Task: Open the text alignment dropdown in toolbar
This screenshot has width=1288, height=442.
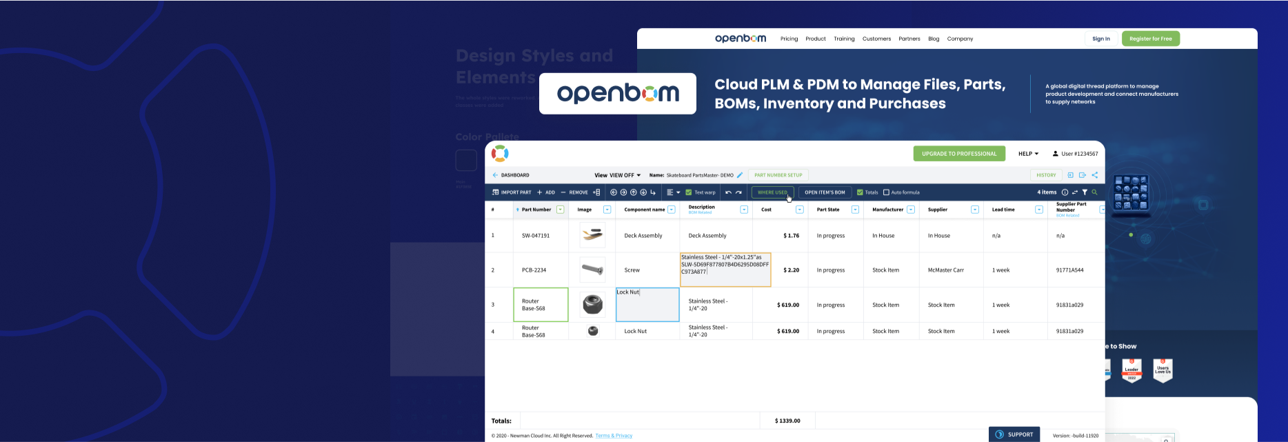Action: tap(674, 192)
